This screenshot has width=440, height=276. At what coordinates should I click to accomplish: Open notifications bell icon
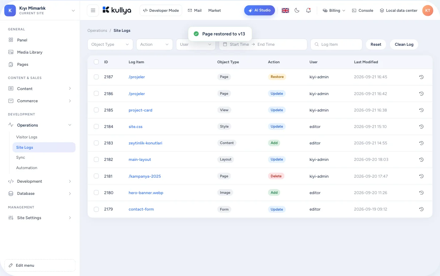309,10
